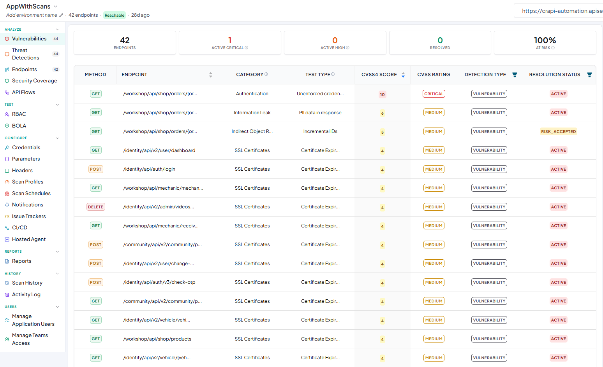Click the pencil icon beside Add environment name

(61, 15)
